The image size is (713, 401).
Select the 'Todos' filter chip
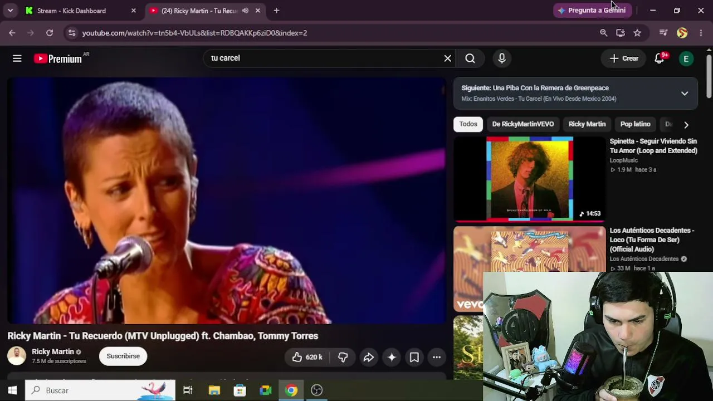pos(468,124)
